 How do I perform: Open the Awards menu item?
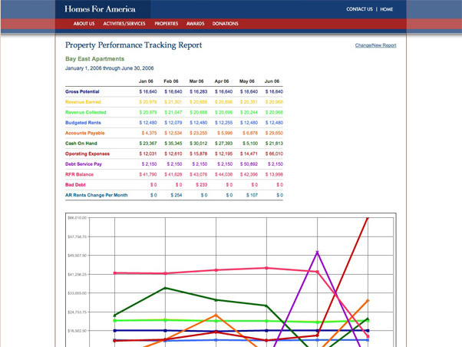pos(196,24)
